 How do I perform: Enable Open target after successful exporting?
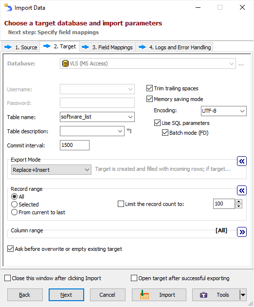134,278
